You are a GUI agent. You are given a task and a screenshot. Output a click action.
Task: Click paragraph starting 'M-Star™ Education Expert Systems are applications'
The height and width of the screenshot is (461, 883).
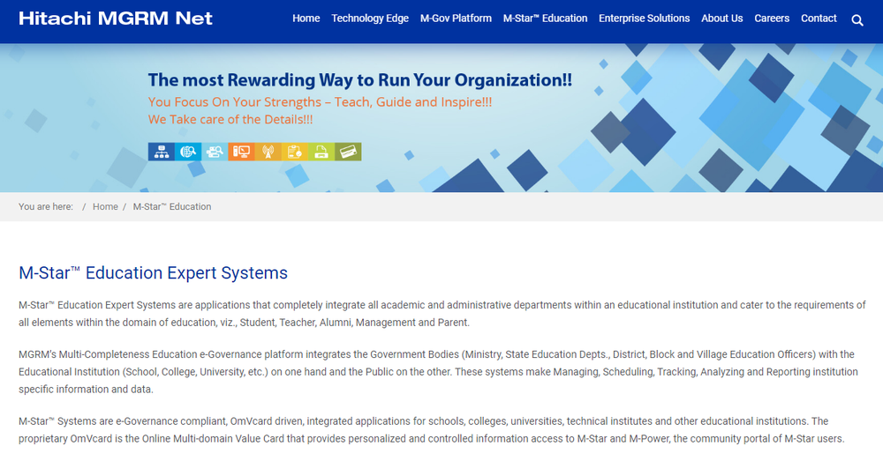click(442, 314)
